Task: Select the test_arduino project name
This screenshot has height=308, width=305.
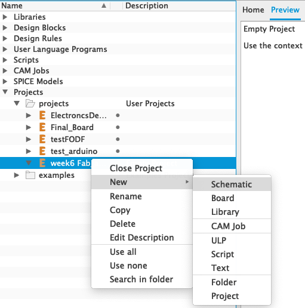Action: point(74,151)
